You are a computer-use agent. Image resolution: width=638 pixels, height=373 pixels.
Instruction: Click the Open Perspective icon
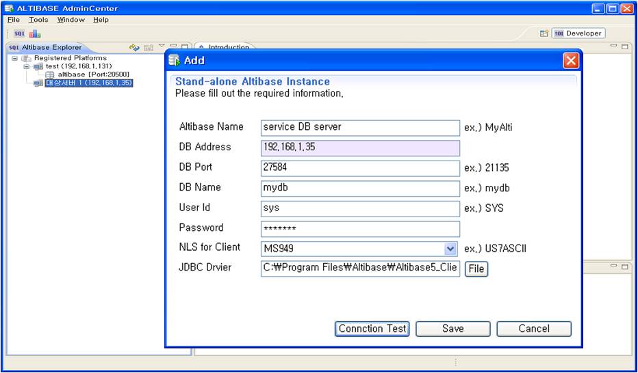coord(544,33)
